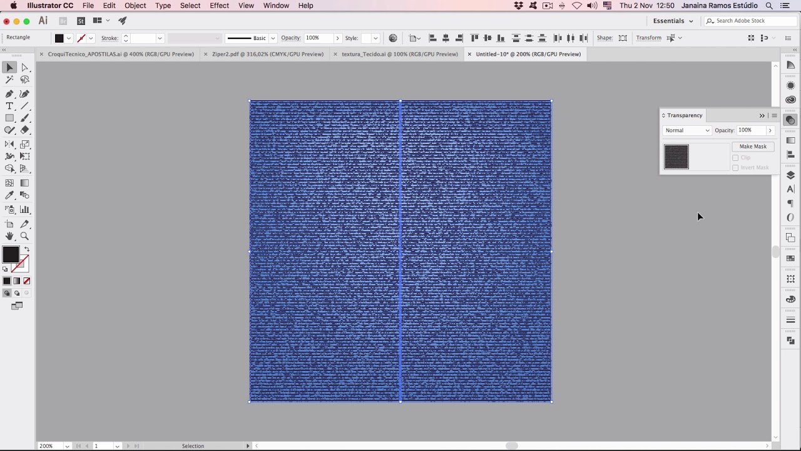
Task: Choose the Artboard tool
Action: coord(9,224)
